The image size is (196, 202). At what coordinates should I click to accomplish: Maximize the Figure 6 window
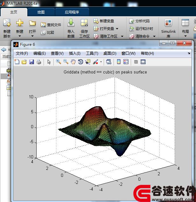pos(172,43)
